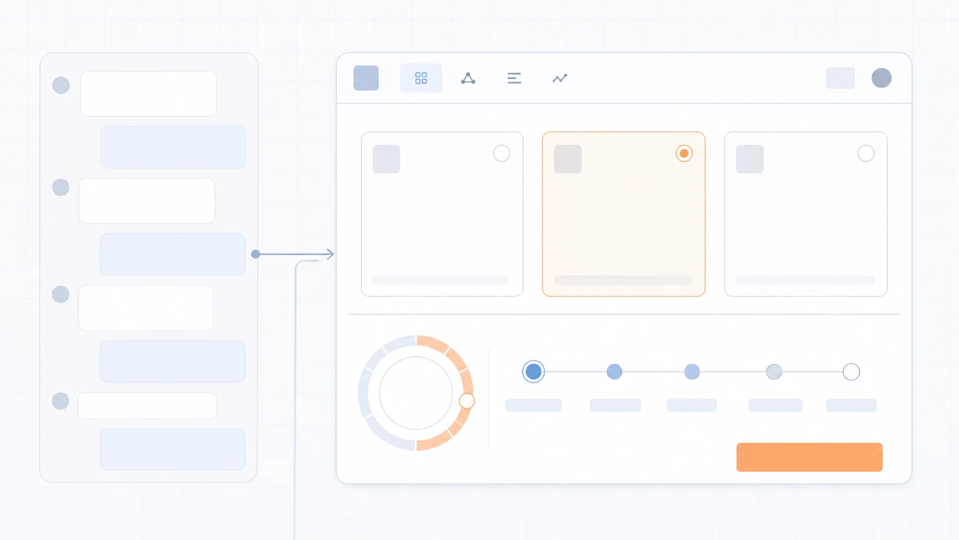Open the trend line chart icon
959x540 pixels.
[x=560, y=78]
